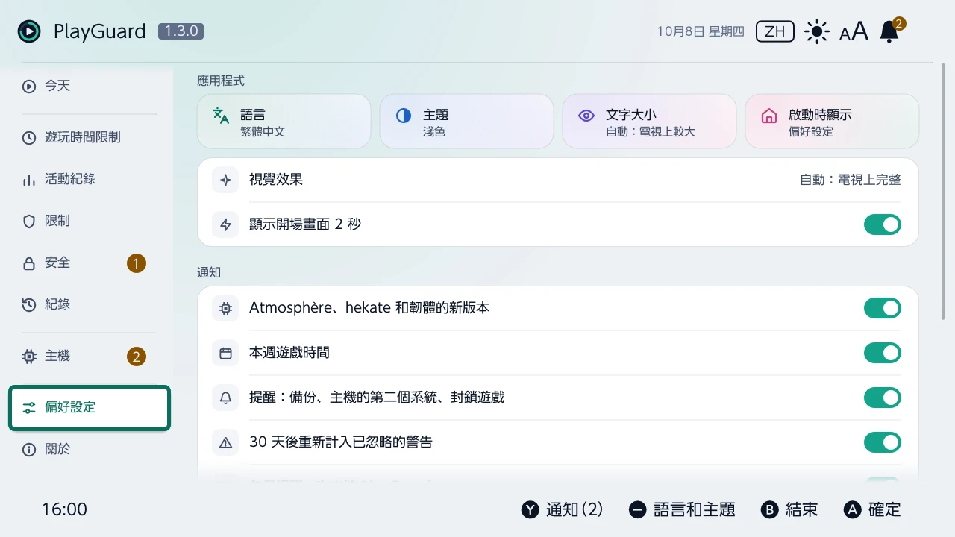Screen dimensions: 955x537
Task: Click the warning triangle icon for 30 天 row
Action: pyautogui.click(x=225, y=442)
